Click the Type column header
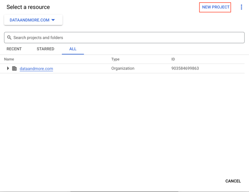The width and height of the screenshot is (249, 192). tap(115, 59)
